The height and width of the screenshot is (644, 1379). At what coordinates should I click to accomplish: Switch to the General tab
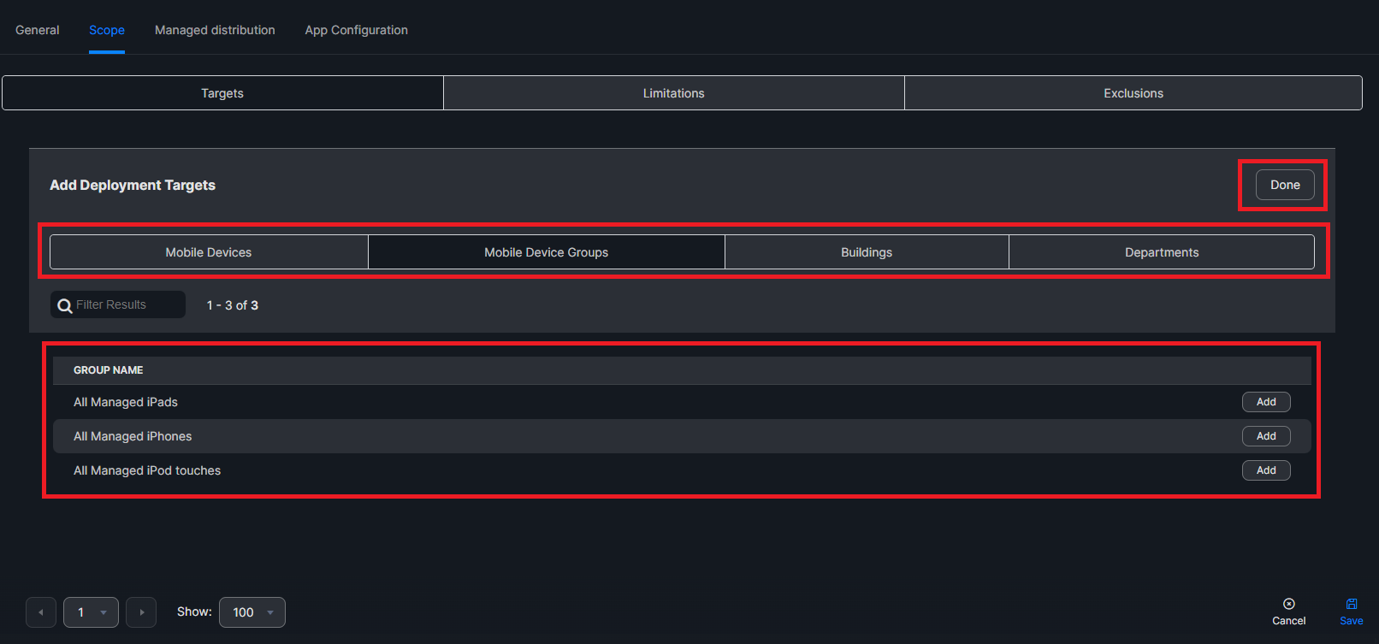coord(38,30)
